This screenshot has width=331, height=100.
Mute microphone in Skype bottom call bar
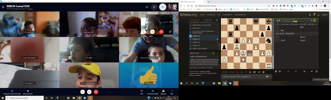(x=83, y=92)
